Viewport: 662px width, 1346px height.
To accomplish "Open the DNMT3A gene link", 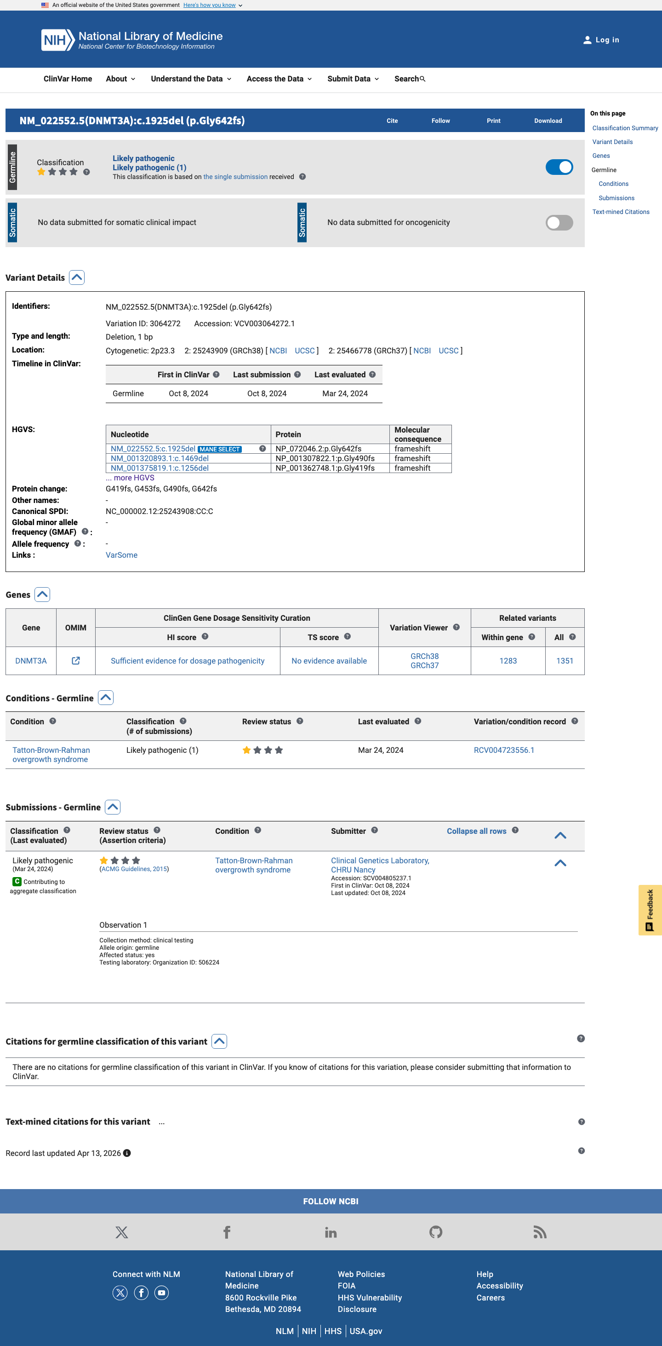I will tap(31, 660).
